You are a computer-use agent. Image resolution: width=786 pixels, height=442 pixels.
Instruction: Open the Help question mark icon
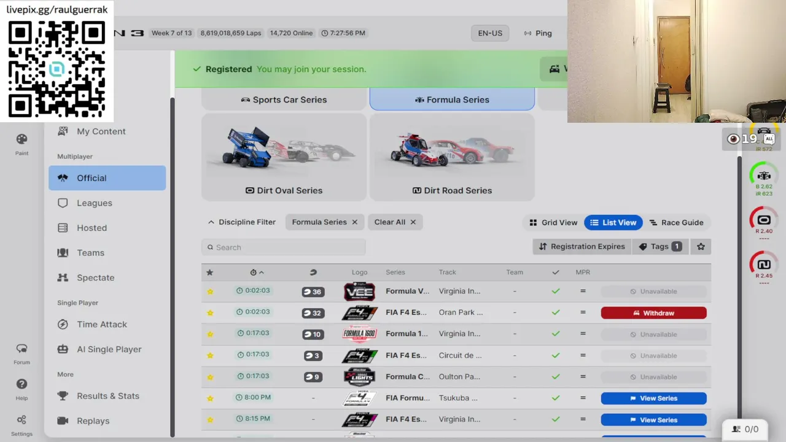(21, 384)
